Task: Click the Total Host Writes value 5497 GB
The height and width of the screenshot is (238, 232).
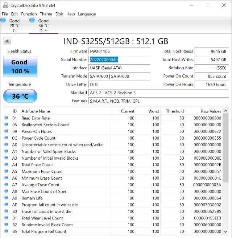Action: coord(212,59)
